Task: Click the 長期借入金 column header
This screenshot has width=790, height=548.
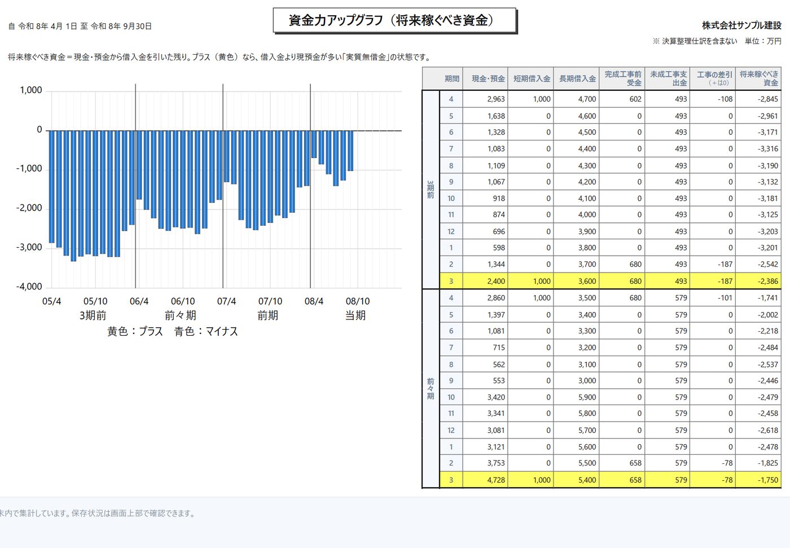Action: click(576, 78)
